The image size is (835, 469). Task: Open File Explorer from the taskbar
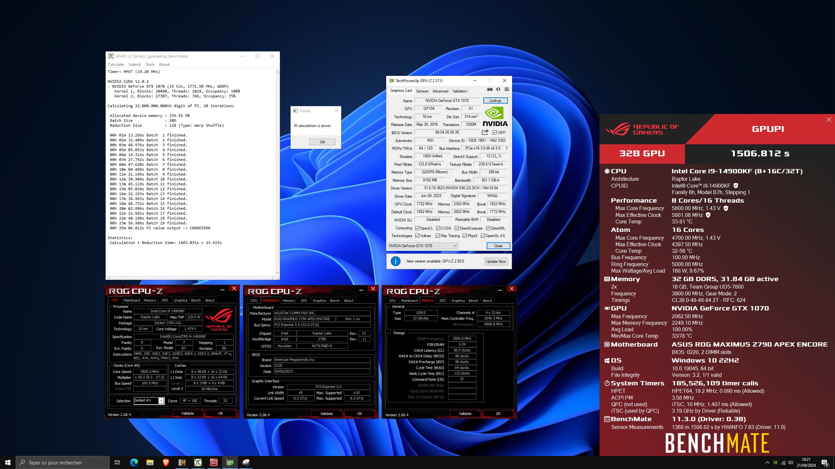150,462
